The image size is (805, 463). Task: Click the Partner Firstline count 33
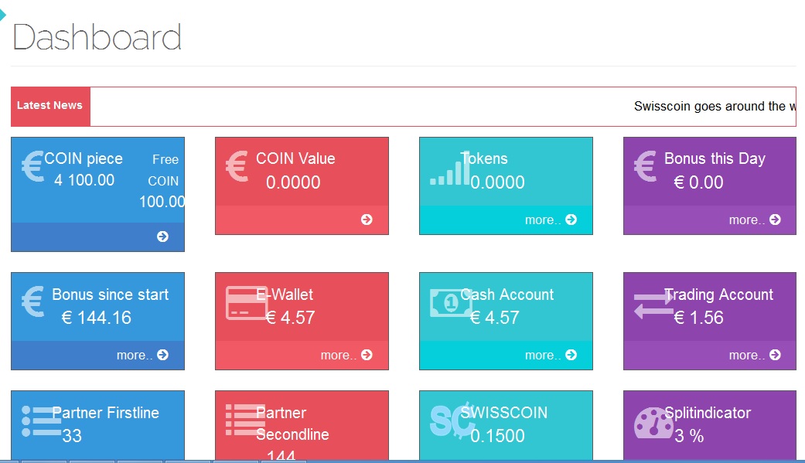tap(72, 436)
